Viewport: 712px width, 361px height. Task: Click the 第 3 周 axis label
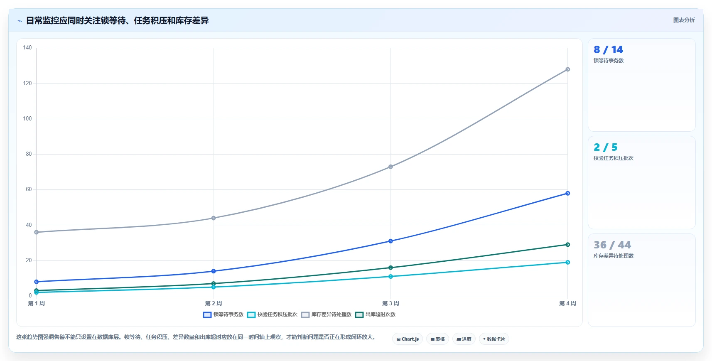(x=390, y=303)
